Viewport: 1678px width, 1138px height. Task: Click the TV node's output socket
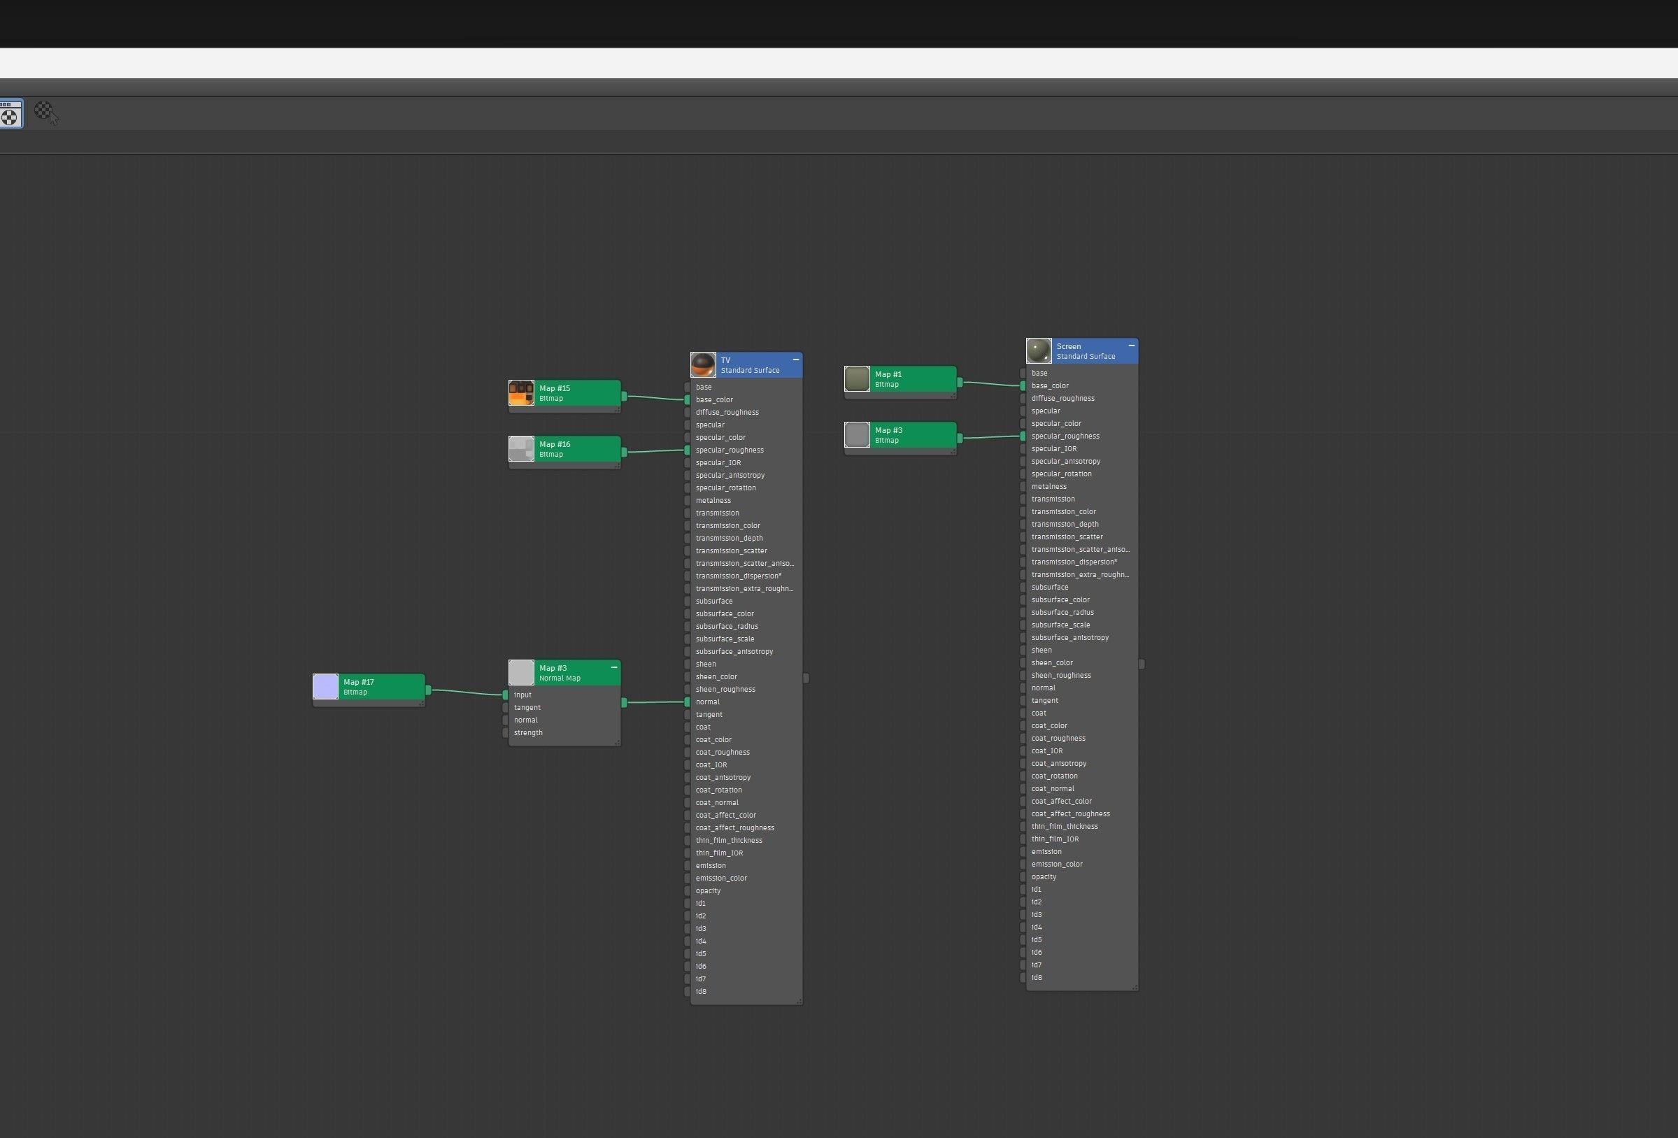[x=806, y=678]
